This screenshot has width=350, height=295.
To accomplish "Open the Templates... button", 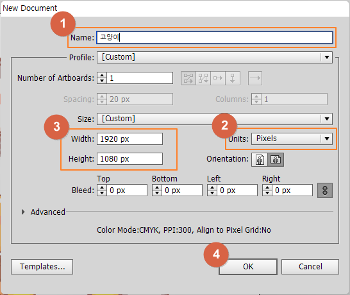I will pyautogui.click(x=42, y=267).
